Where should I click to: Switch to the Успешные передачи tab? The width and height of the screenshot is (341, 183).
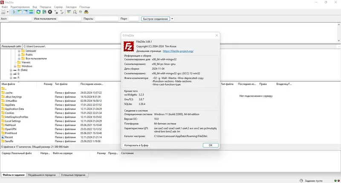[x=73, y=175]
